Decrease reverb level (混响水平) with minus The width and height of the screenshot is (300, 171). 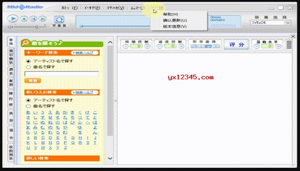(257, 46)
